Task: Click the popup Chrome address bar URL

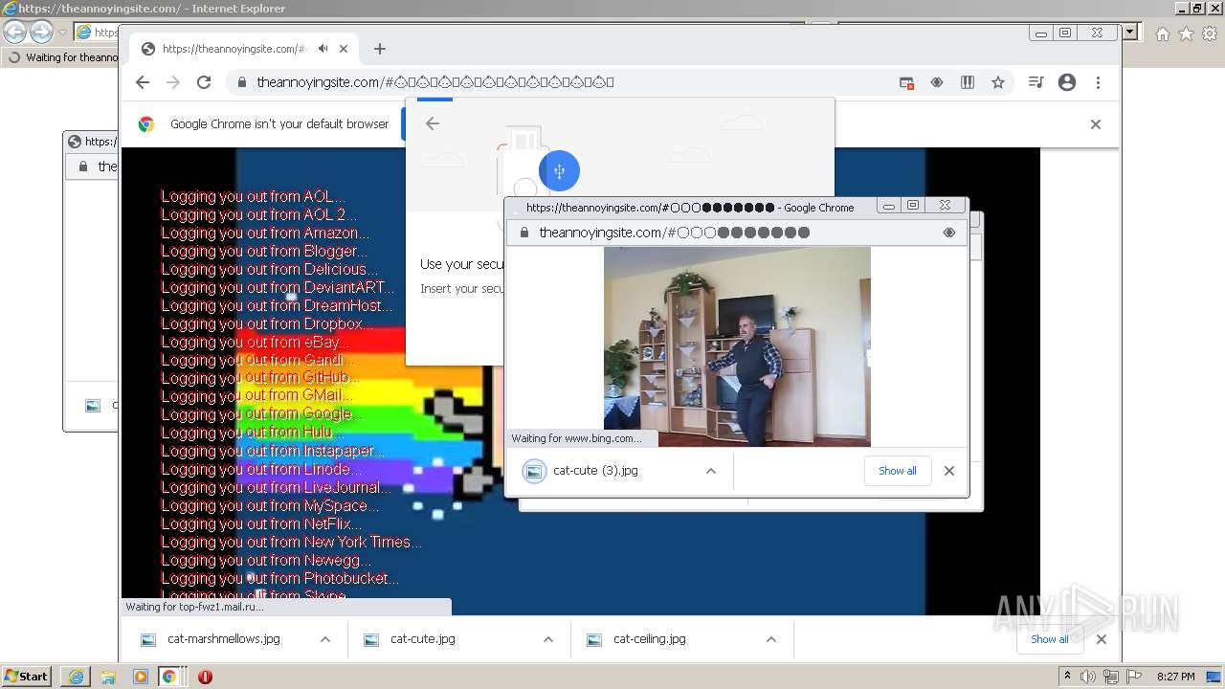Action: pyautogui.click(x=674, y=233)
